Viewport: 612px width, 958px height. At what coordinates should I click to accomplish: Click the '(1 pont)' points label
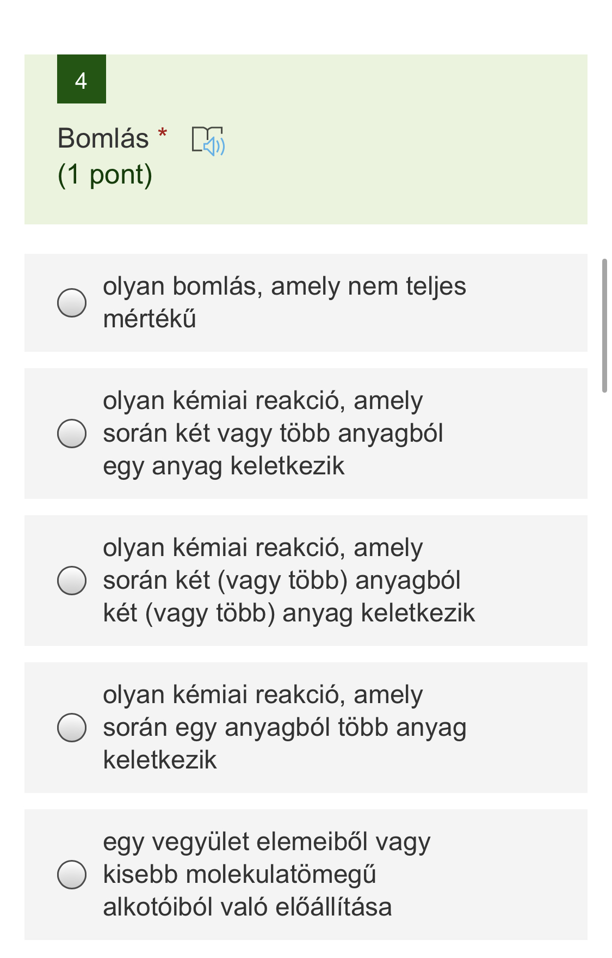click(105, 175)
